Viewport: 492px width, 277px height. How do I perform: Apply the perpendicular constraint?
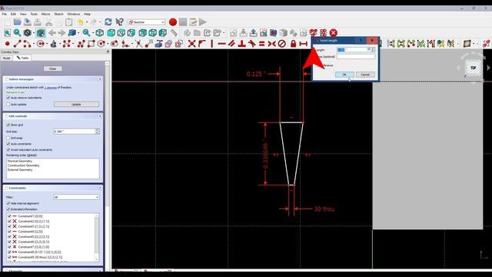(241, 44)
